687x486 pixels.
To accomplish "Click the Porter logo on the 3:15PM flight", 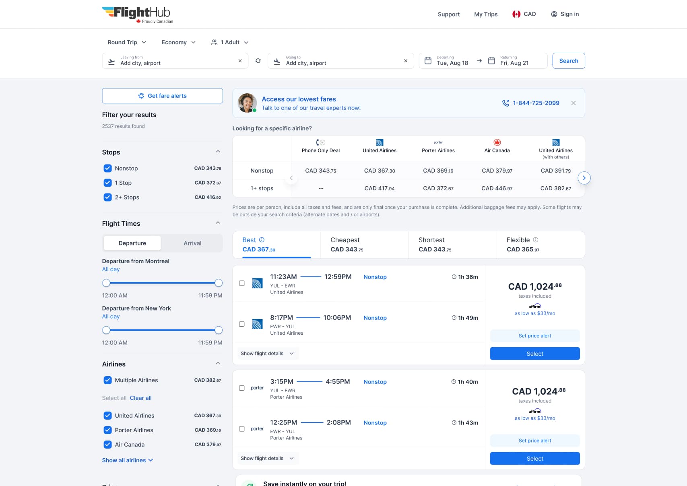I will 257,388.
